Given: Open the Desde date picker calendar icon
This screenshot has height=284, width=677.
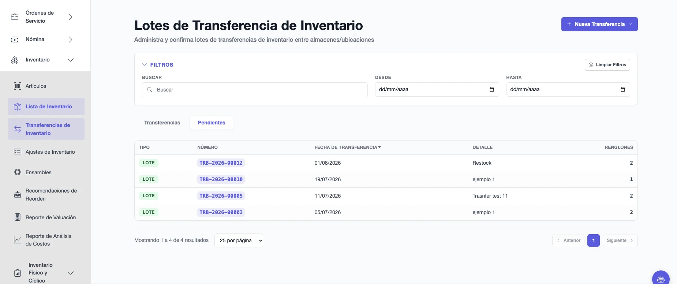Looking at the screenshot, I should (492, 90).
